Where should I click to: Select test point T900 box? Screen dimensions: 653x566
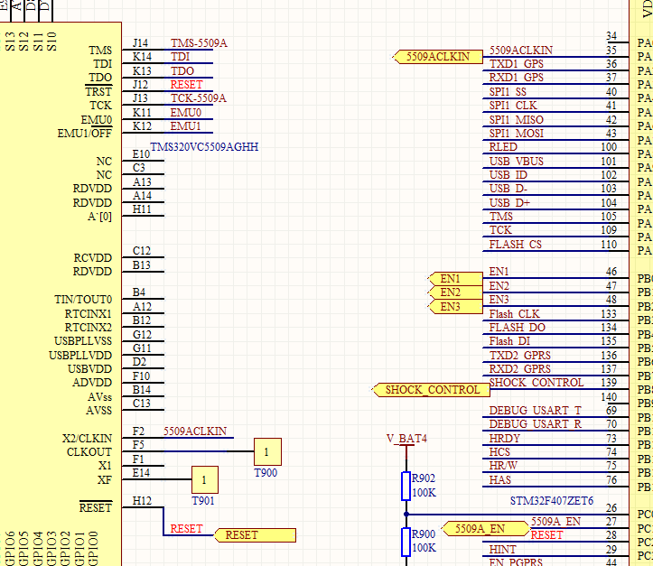click(267, 452)
